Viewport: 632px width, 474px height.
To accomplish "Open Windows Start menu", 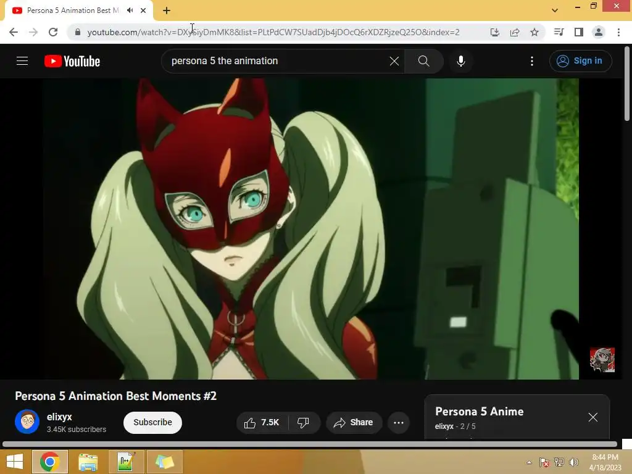I will pos(15,462).
